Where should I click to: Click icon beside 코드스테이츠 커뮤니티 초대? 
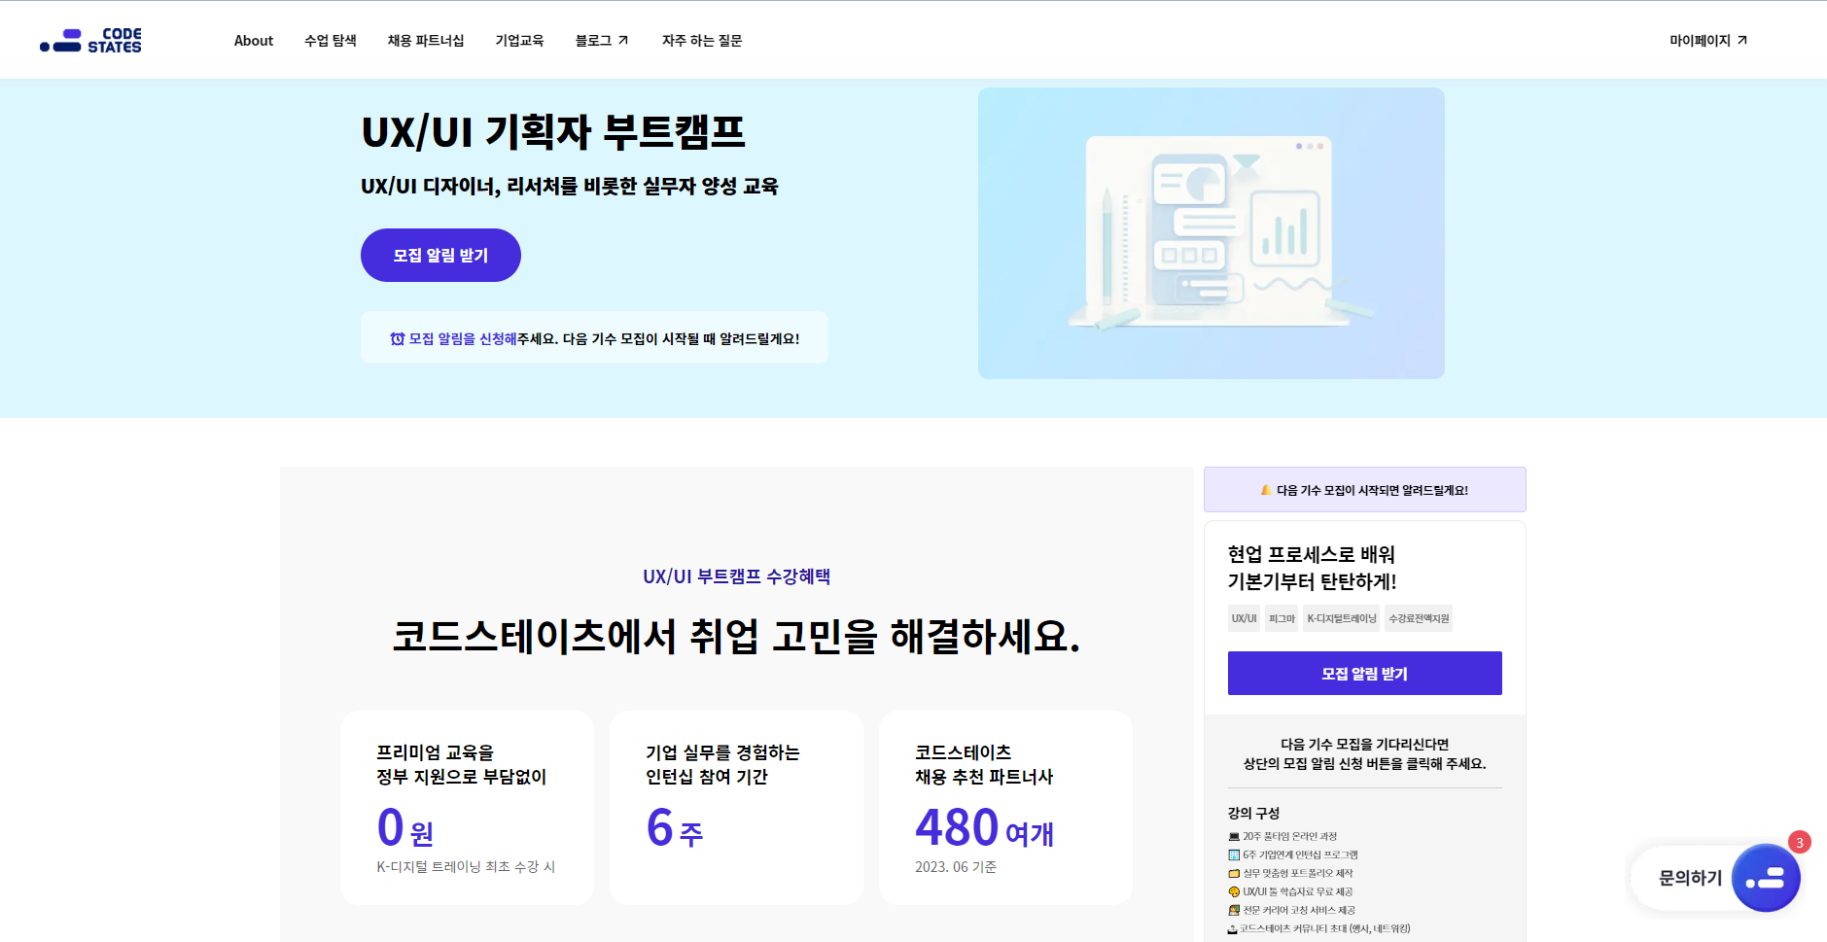(1232, 928)
